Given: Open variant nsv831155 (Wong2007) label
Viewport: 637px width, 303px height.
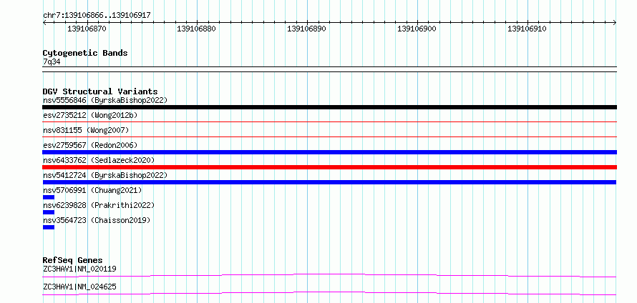Looking at the screenshot, I should coord(86,130).
